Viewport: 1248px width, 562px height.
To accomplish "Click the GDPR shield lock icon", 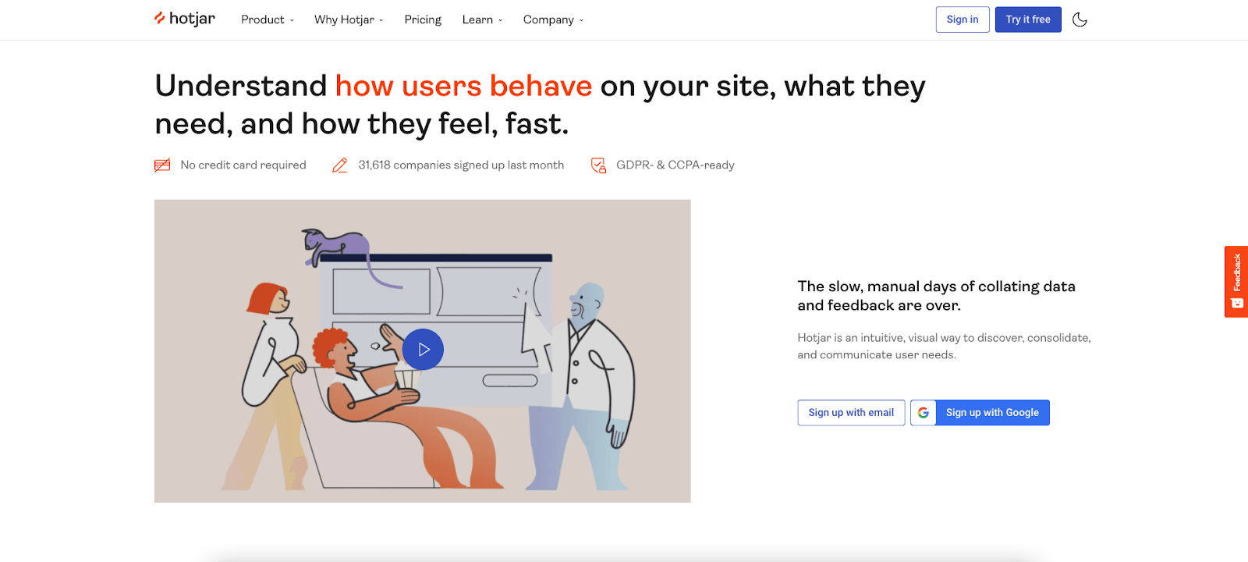I will pyautogui.click(x=598, y=165).
